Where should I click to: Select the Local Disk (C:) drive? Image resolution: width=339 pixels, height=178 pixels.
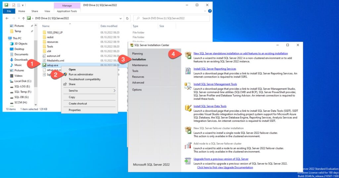click(x=23, y=81)
